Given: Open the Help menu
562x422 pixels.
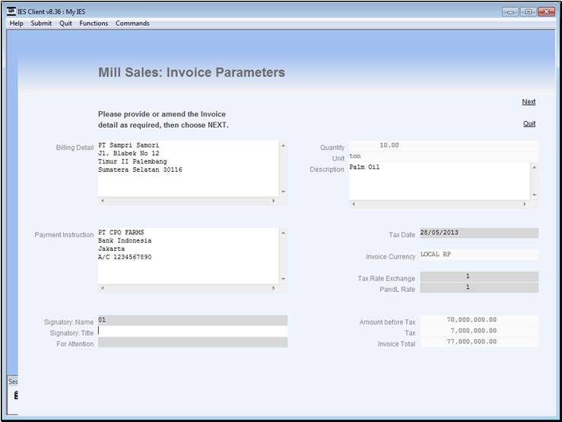Looking at the screenshot, I should point(16,24).
